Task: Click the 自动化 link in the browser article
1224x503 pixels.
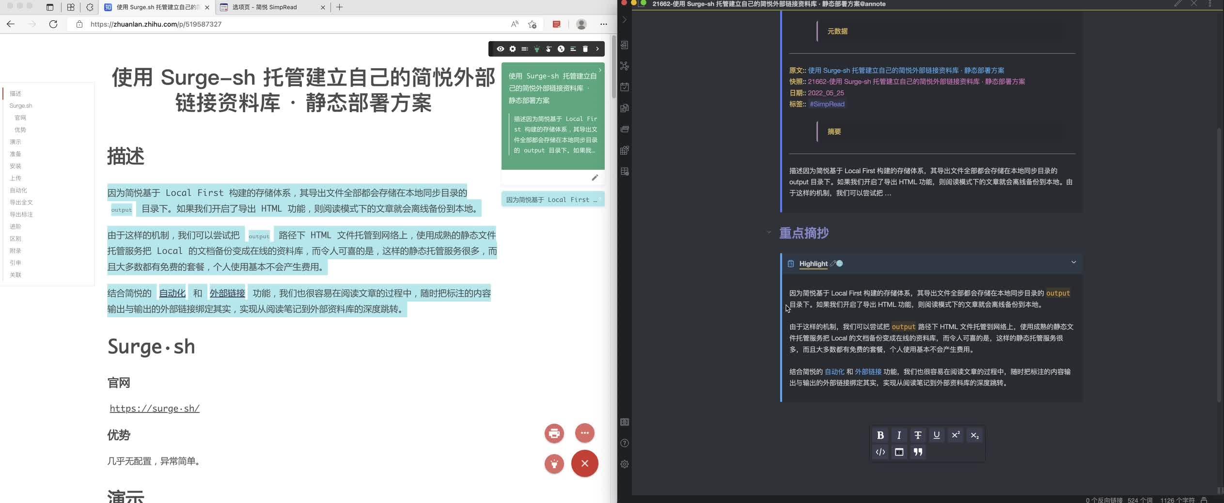Action: [172, 293]
